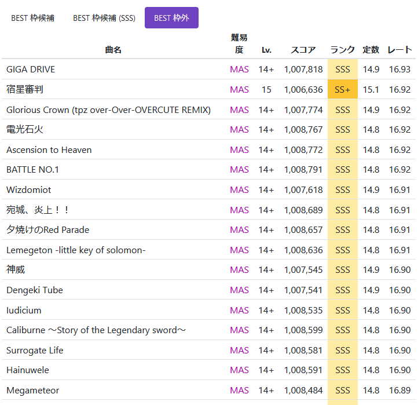Click the MAS difficulty for Megameteor
Image resolution: width=418 pixels, height=405 pixels.
click(239, 391)
